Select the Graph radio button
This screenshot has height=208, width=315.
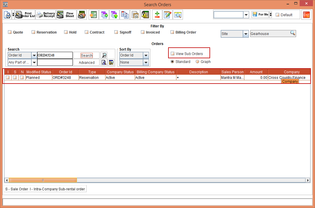click(x=197, y=62)
